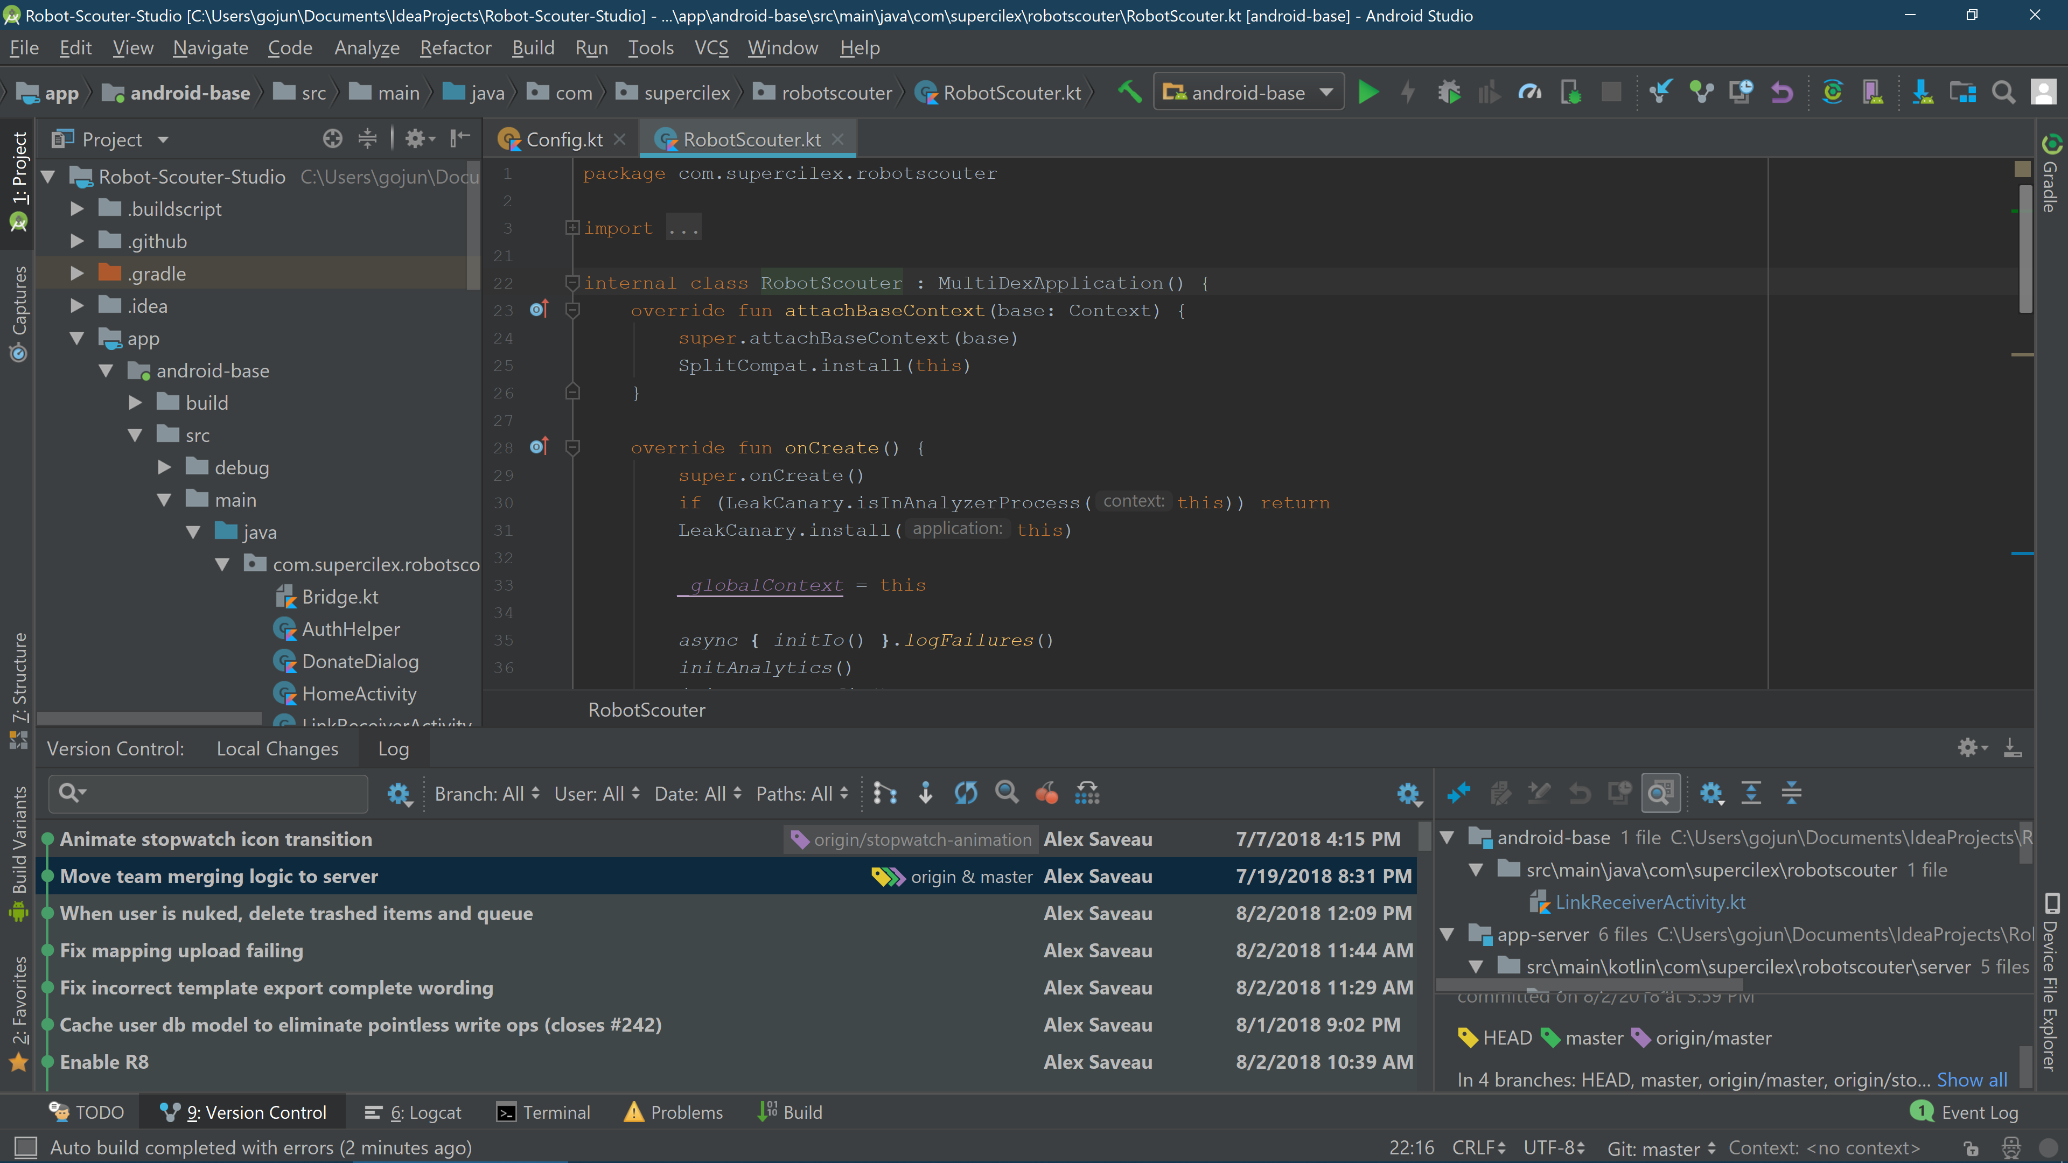
Task: Open the Android Profiler gauge icon
Action: click(x=1529, y=92)
